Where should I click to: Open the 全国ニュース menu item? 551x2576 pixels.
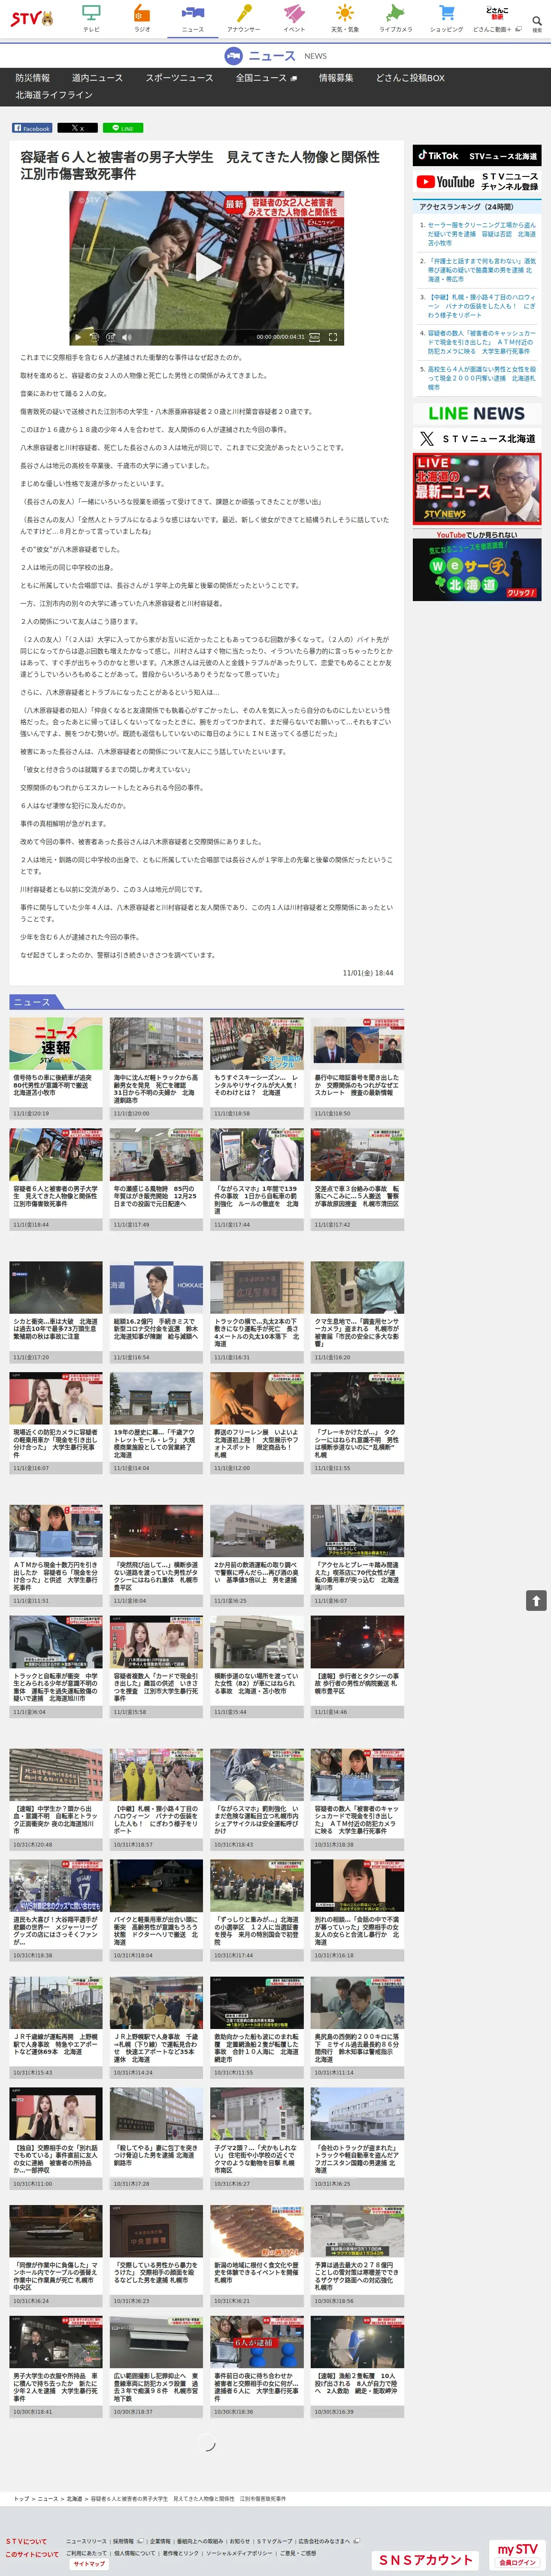266,78
